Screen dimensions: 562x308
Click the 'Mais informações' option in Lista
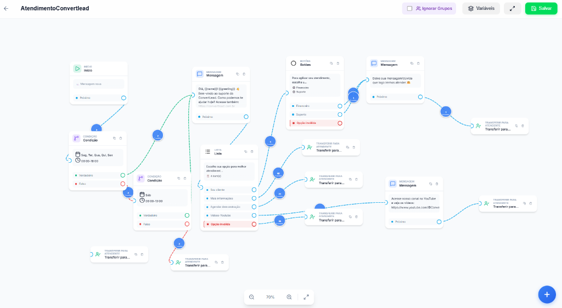point(229,198)
